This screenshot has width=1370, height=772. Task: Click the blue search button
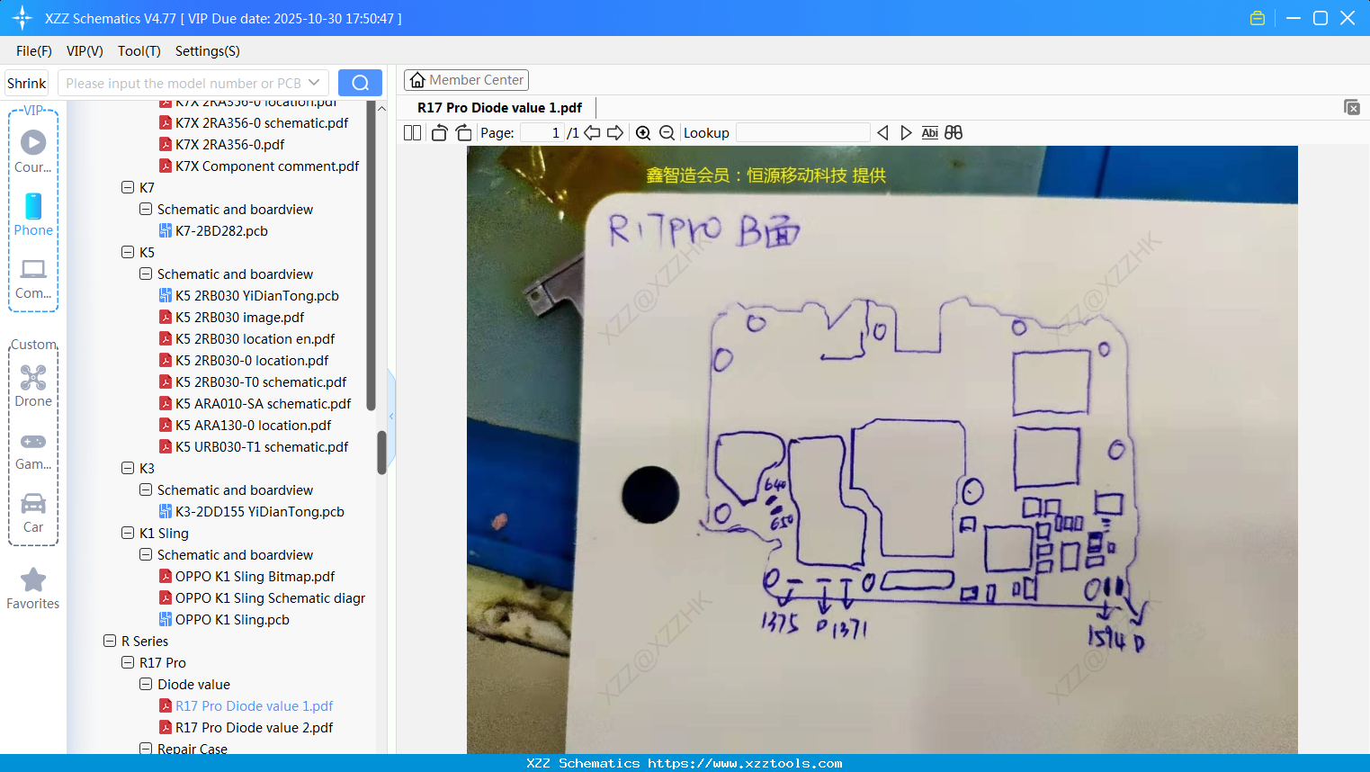pos(360,83)
